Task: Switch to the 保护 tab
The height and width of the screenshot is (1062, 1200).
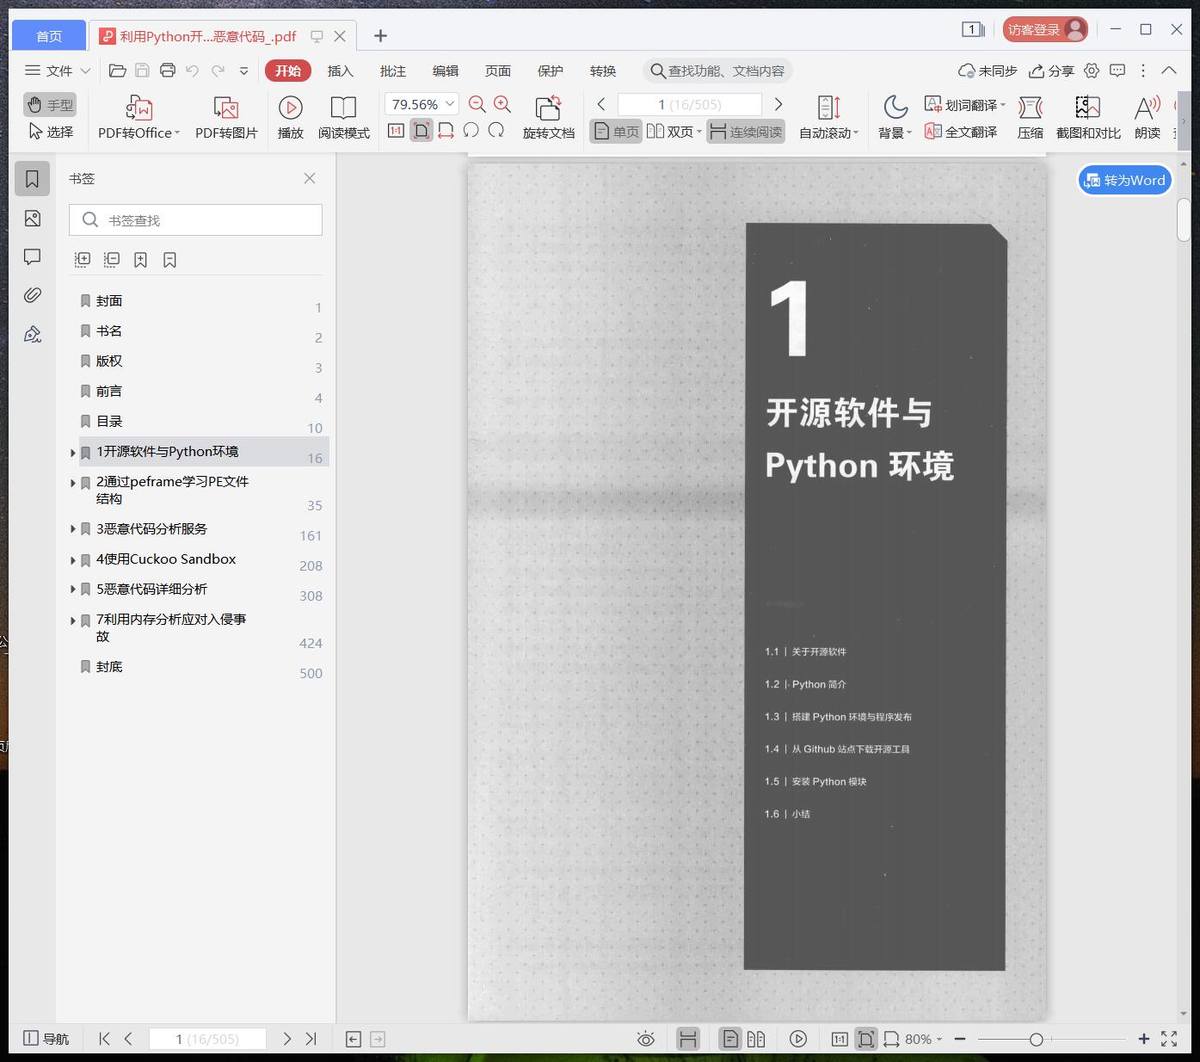Action: pyautogui.click(x=551, y=71)
